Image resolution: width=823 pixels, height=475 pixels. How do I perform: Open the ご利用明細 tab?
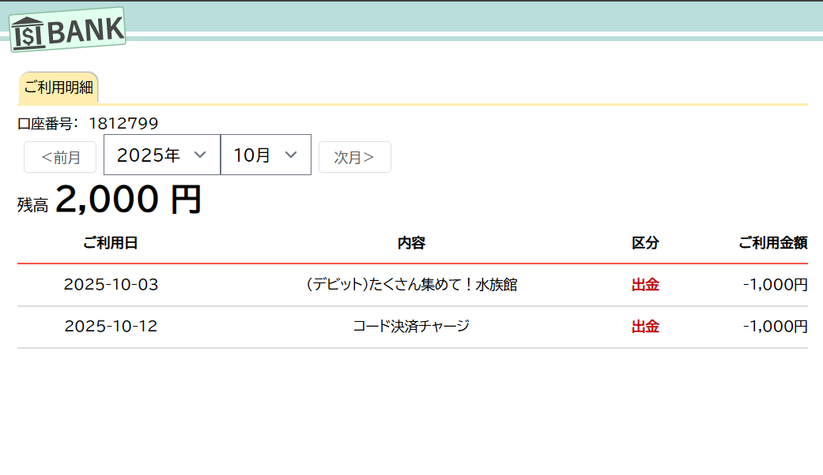[59, 88]
